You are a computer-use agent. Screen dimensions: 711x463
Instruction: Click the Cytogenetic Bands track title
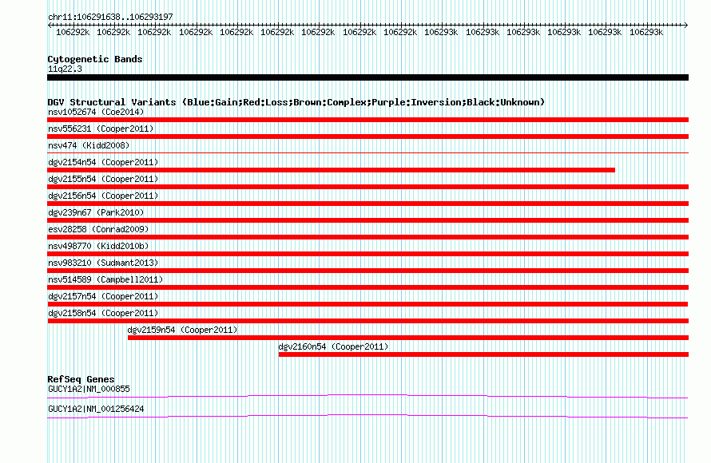(95, 59)
